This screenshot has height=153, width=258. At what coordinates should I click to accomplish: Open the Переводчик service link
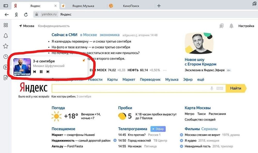(150, 79)
